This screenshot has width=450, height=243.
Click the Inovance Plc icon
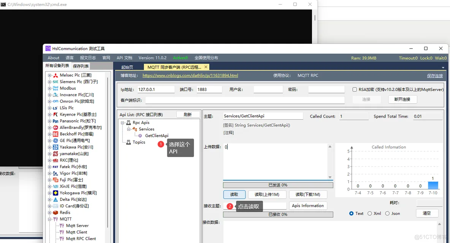click(55, 95)
